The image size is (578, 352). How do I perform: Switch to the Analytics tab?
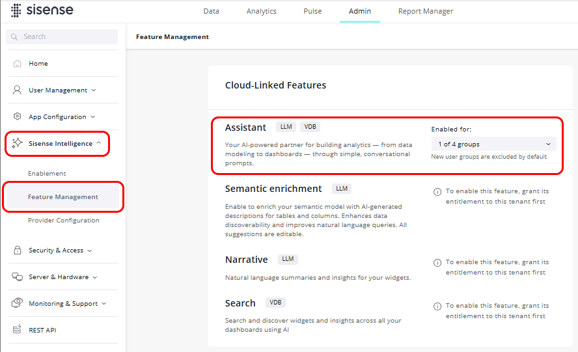(262, 11)
